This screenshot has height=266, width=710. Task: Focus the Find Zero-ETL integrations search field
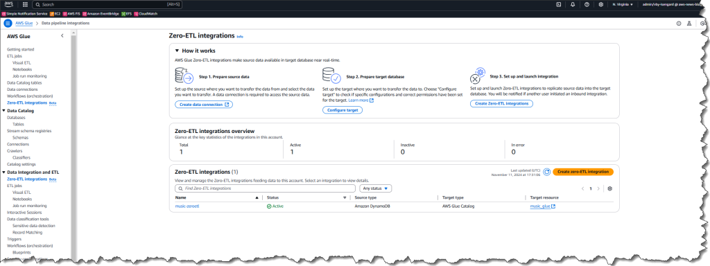tap(265, 188)
